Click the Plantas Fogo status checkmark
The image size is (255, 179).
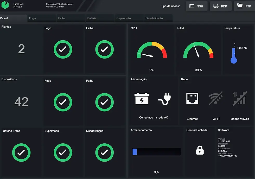click(x=63, y=49)
